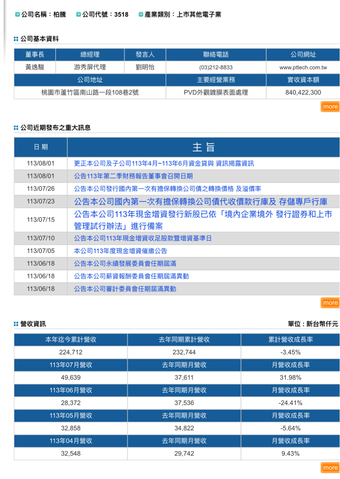340x479 pixels.
Task: Click company code 3518
Action: coord(121,15)
